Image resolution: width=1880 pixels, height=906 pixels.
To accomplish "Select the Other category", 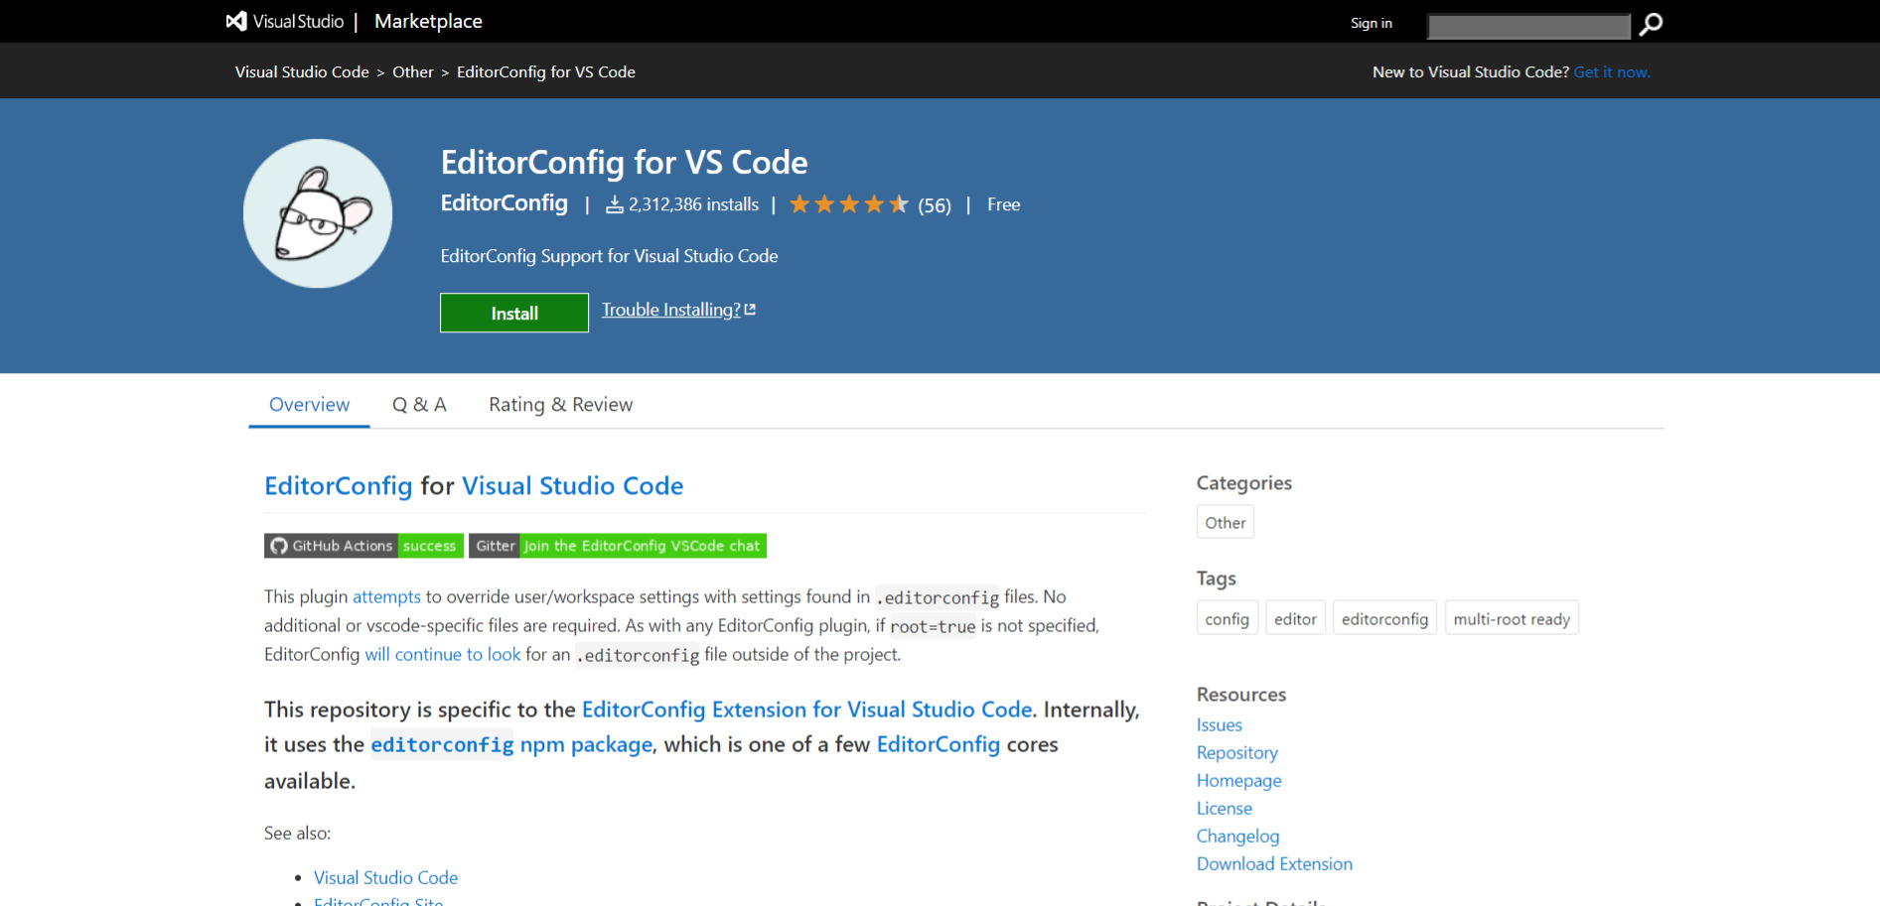I will (x=1226, y=522).
